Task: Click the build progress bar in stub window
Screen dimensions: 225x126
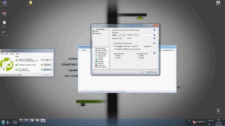Action: [118, 72]
